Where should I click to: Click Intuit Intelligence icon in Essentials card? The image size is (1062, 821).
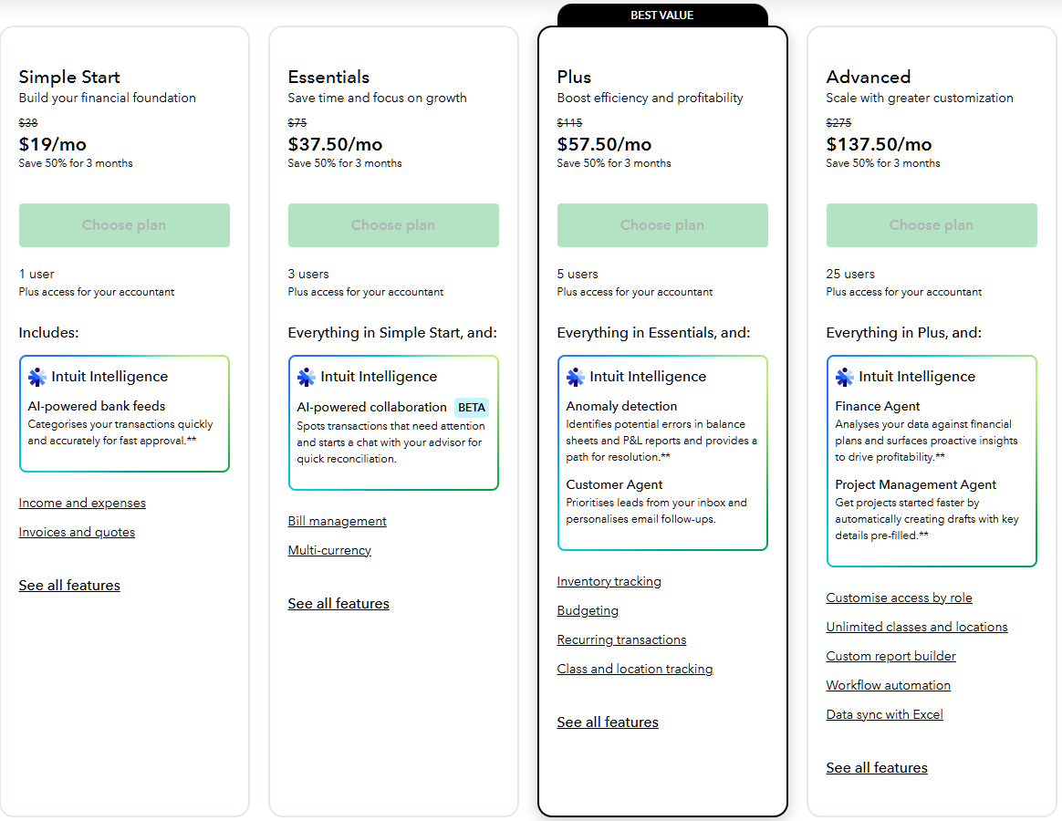307,378
